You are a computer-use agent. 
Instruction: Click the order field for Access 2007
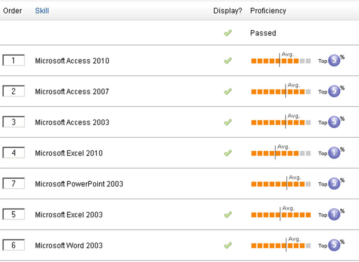(x=14, y=91)
